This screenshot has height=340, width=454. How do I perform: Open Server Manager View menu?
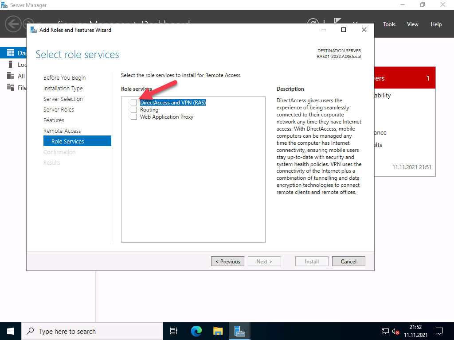click(413, 24)
